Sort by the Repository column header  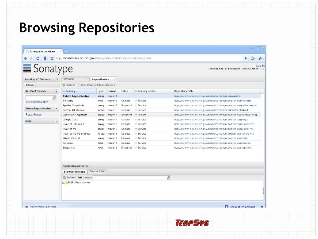click(79, 91)
